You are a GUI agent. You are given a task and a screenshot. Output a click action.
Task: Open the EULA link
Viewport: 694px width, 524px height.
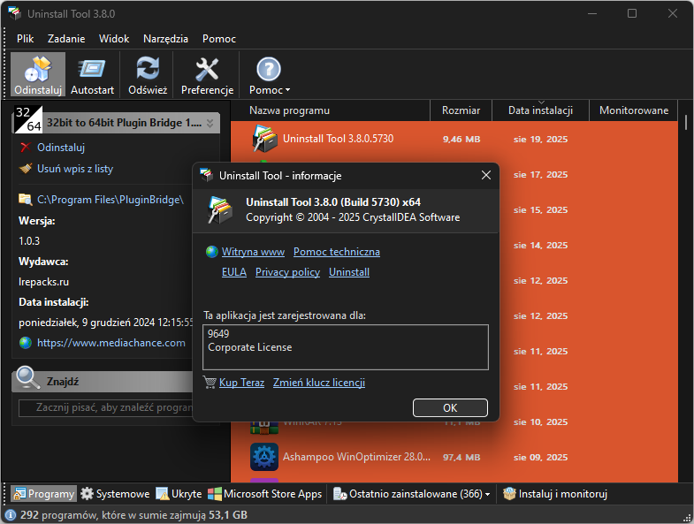pyautogui.click(x=234, y=272)
